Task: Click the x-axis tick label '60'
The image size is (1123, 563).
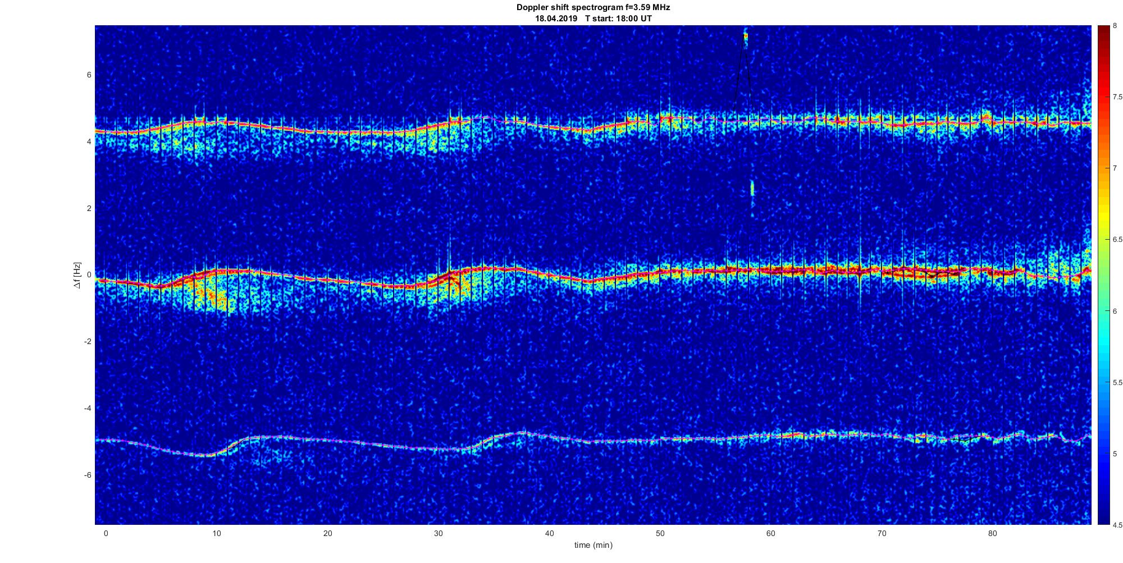Action: [x=771, y=534]
